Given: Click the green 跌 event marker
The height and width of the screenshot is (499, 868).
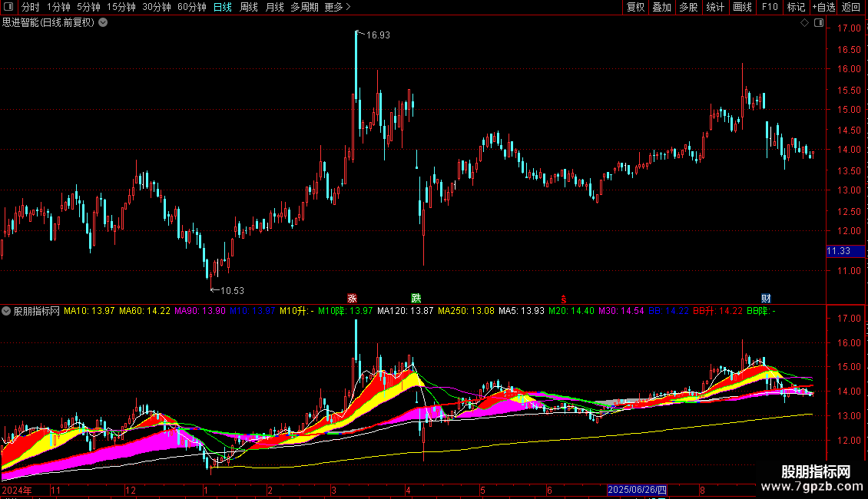Looking at the screenshot, I should (x=416, y=299).
